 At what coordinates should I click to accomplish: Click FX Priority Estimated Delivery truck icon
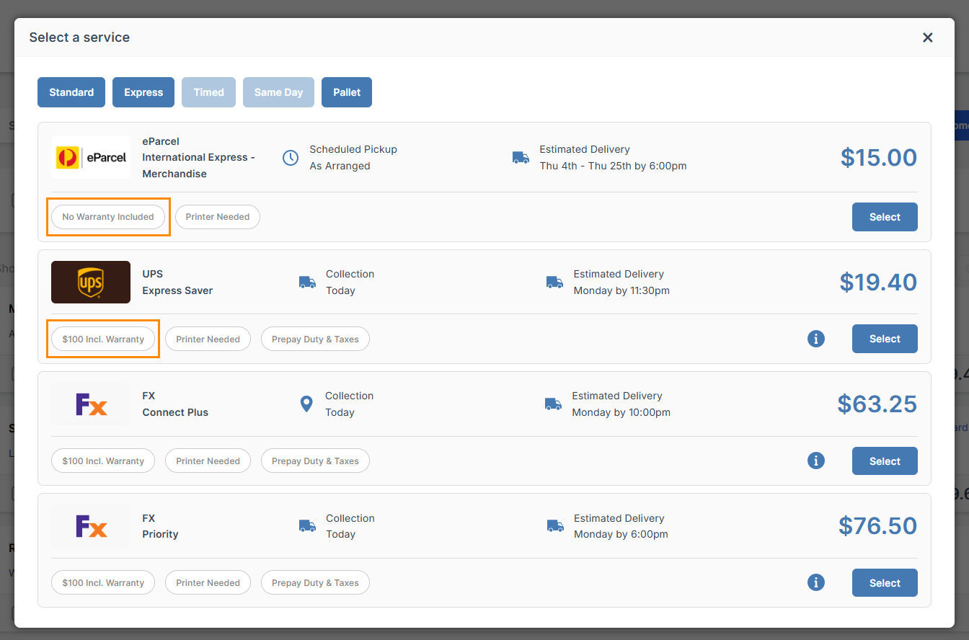(554, 526)
